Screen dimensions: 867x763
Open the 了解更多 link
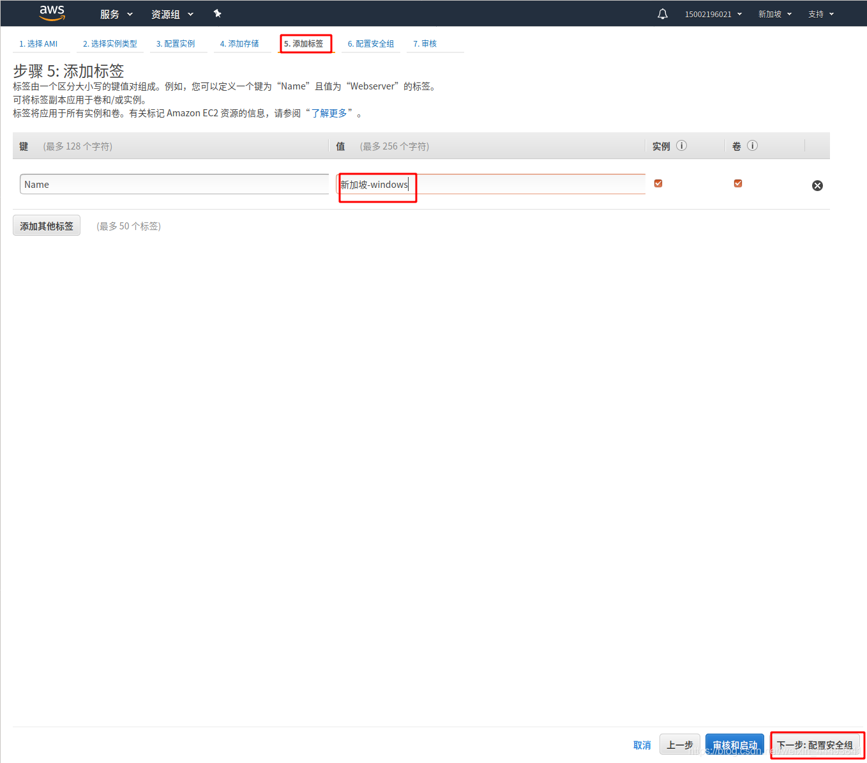click(329, 113)
